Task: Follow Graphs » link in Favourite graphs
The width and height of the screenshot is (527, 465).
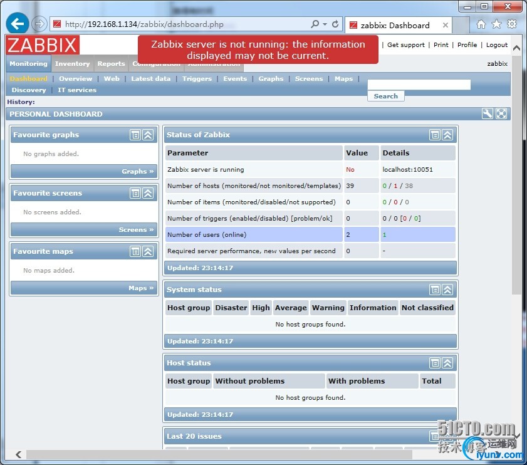Action: click(137, 172)
